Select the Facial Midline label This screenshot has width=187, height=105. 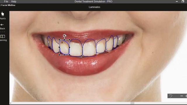point(8,5)
